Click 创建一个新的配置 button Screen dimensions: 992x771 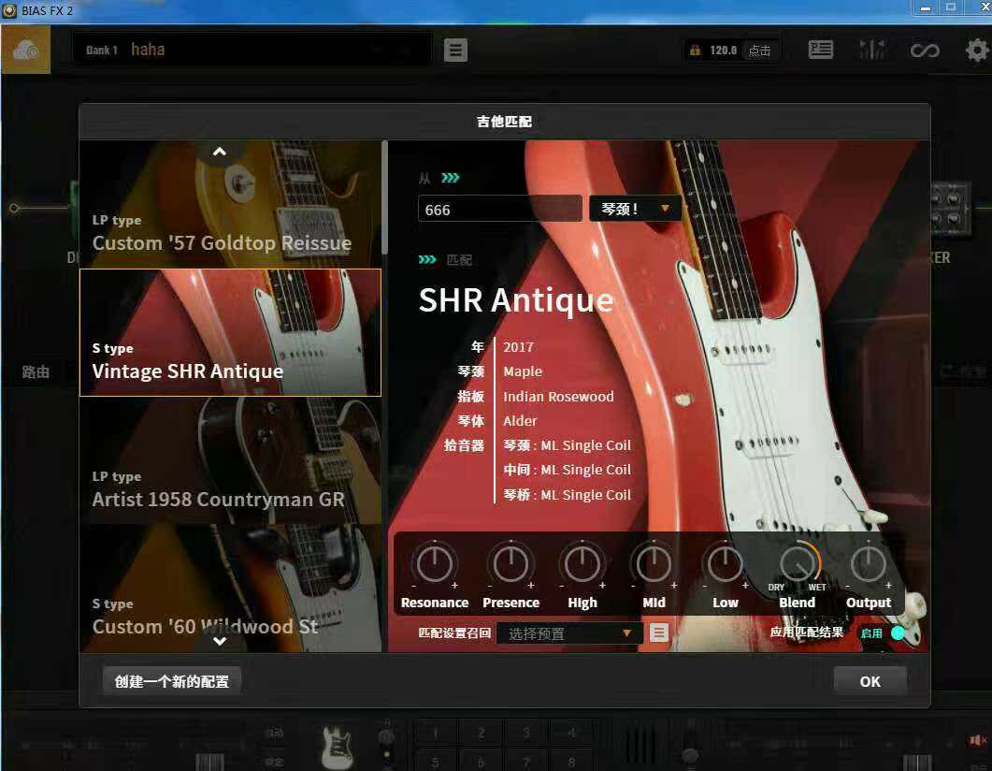(172, 681)
